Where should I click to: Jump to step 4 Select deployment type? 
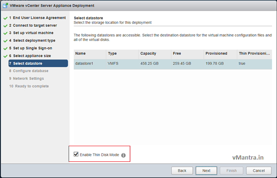click(x=32, y=41)
